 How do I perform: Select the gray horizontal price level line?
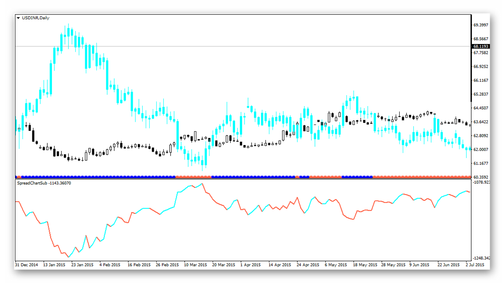click(x=243, y=46)
